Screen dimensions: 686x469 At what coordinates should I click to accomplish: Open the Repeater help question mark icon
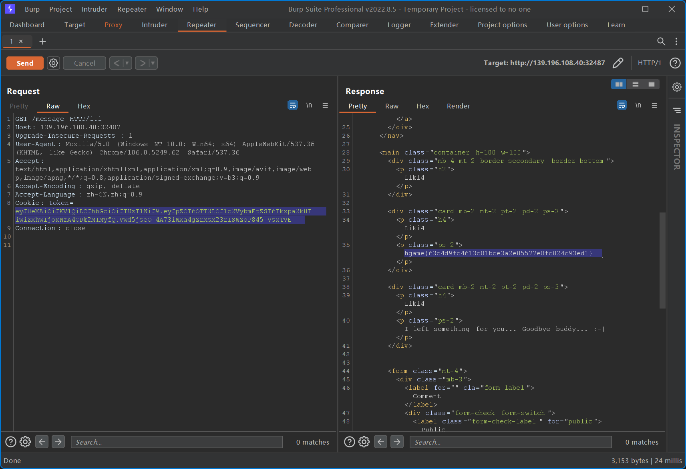pyautogui.click(x=675, y=63)
